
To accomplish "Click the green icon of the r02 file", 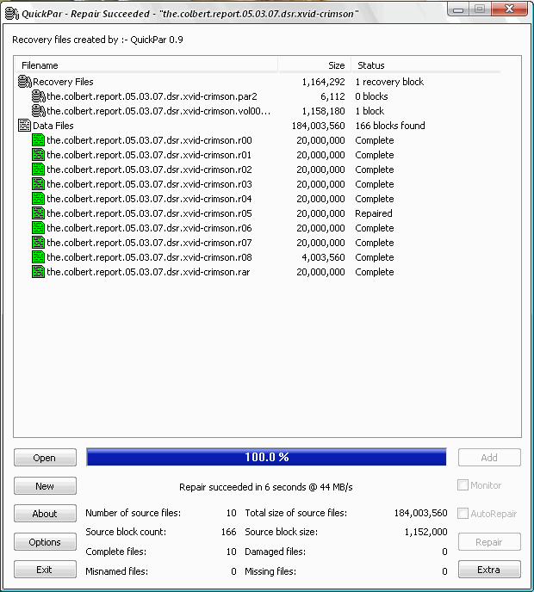I will [38, 170].
